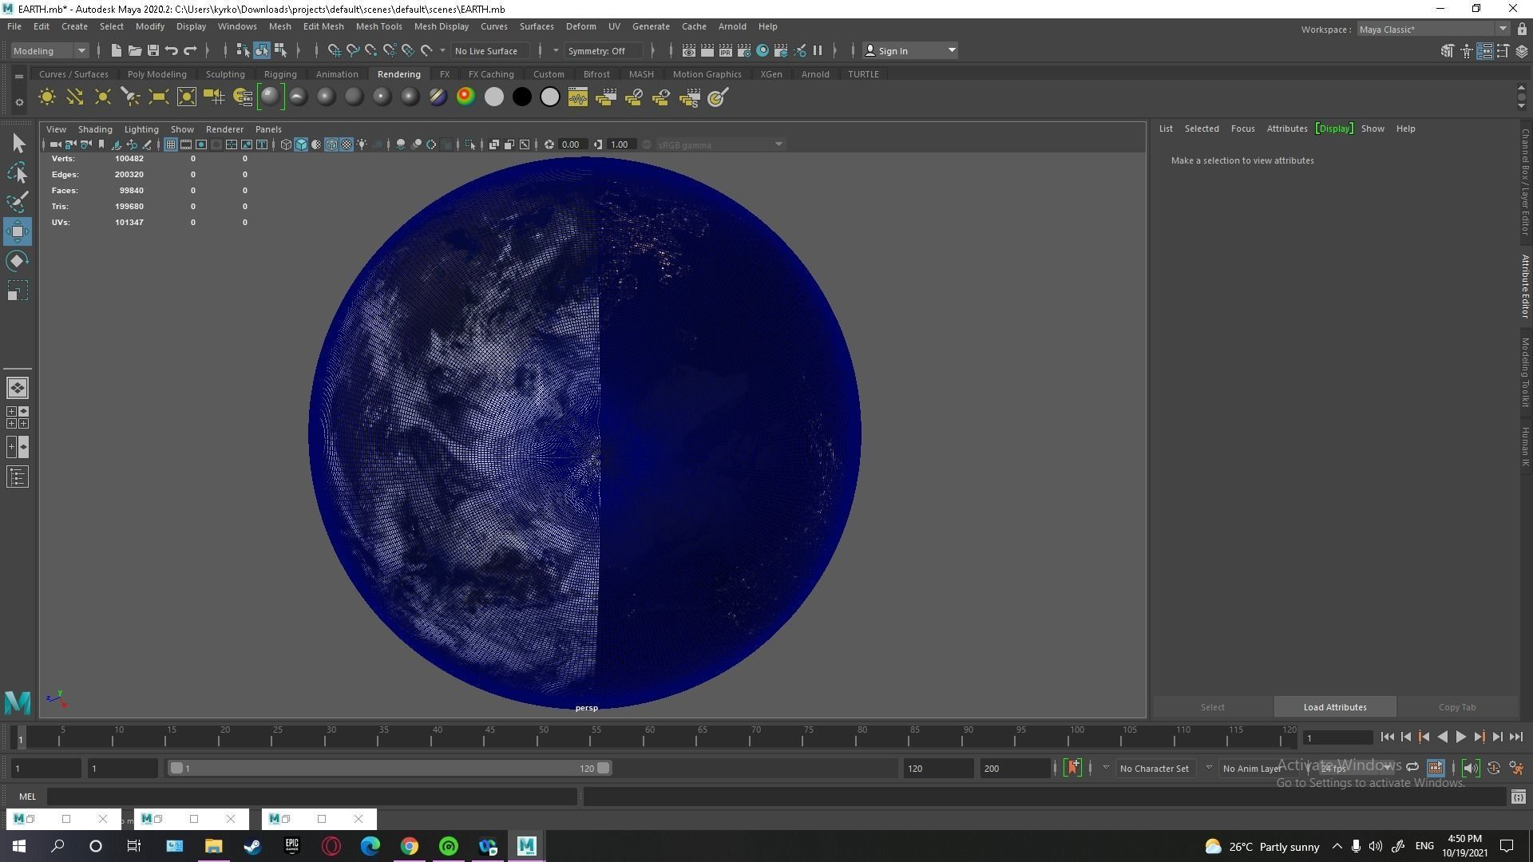The width and height of the screenshot is (1533, 862).
Task: Open the frame rate fps dropdown
Action: tap(1355, 768)
